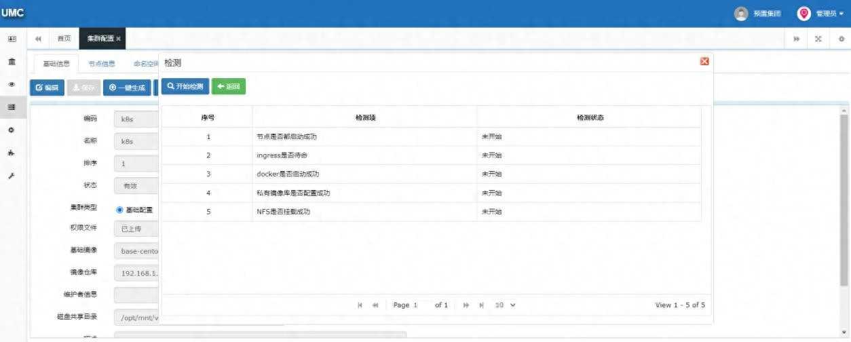851x342 pixels.
Task: Go to first page in pager
Action: (x=360, y=305)
